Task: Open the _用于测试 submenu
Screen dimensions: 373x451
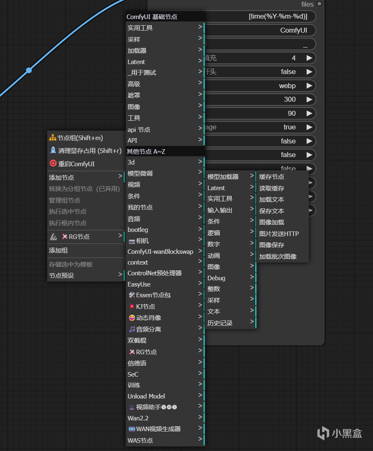Action: coord(165,72)
